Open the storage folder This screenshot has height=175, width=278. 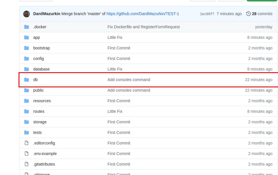(40, 122)
